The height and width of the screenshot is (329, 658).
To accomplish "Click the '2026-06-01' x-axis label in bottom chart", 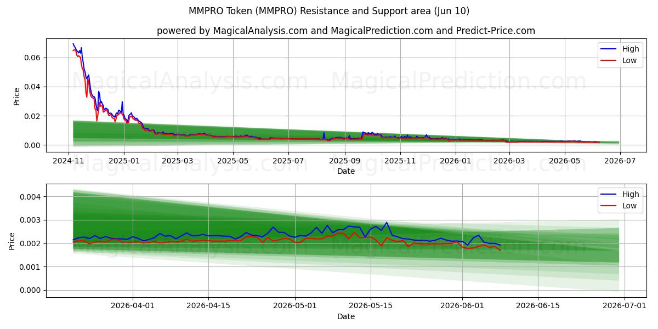I will click(463, 306).
